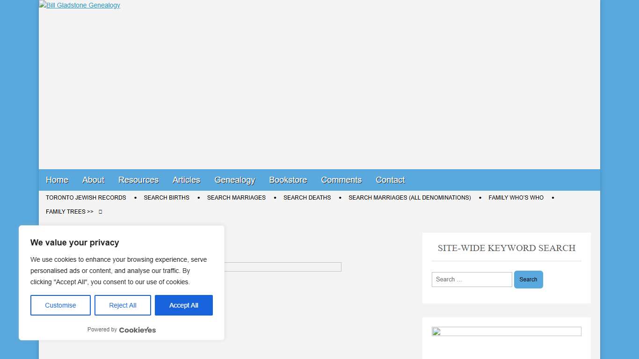The image size is (639, 359).
Task: Expand the Resources menu
Action: click(x=138, y=180)
